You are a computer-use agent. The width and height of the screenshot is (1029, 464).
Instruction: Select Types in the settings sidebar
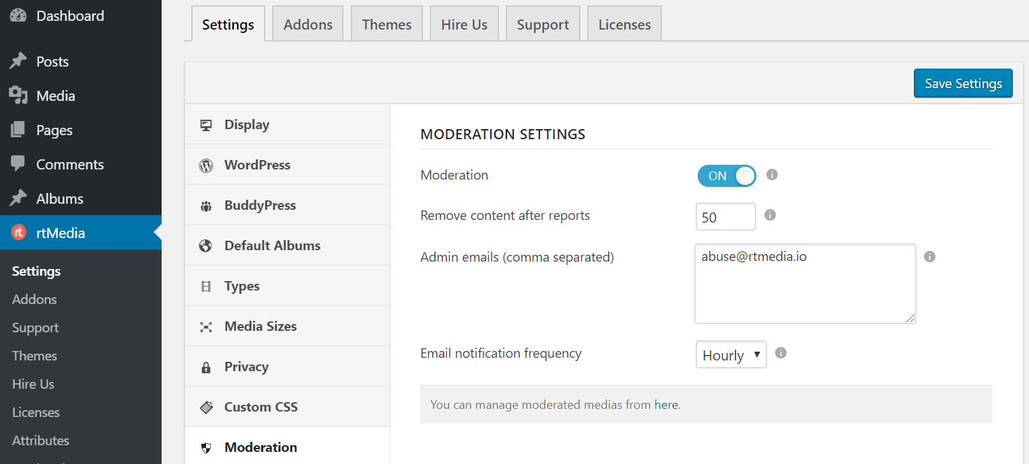241,285
